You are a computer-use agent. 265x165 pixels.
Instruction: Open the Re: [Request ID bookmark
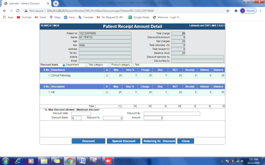(110, 17)
